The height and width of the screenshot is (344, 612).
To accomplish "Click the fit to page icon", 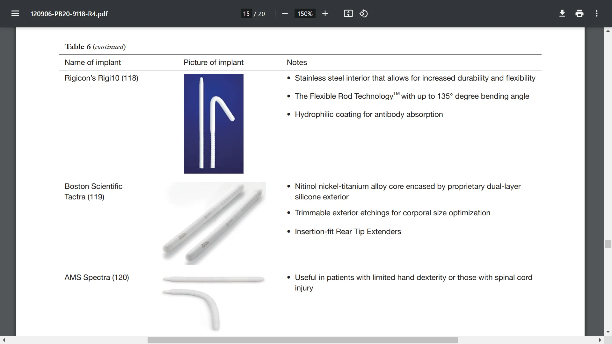I will tap(348, 14).
